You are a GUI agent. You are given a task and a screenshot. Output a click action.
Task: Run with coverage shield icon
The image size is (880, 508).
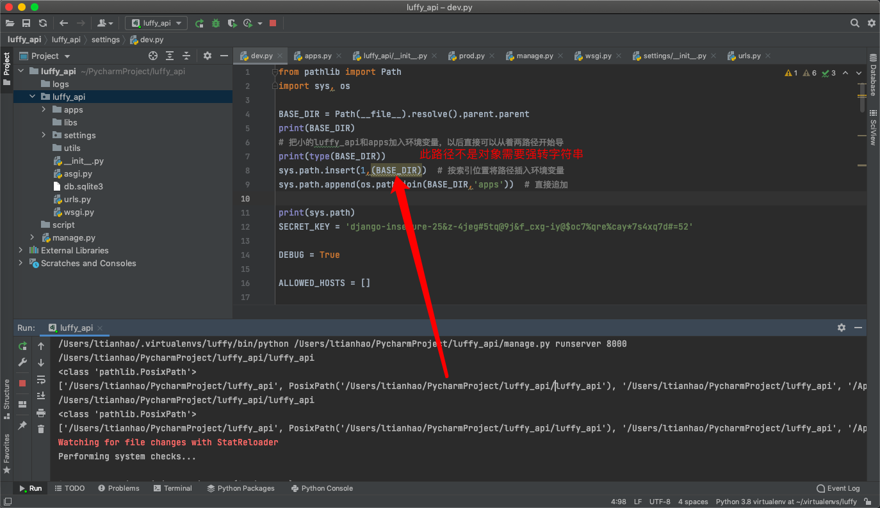click(232, 23)
